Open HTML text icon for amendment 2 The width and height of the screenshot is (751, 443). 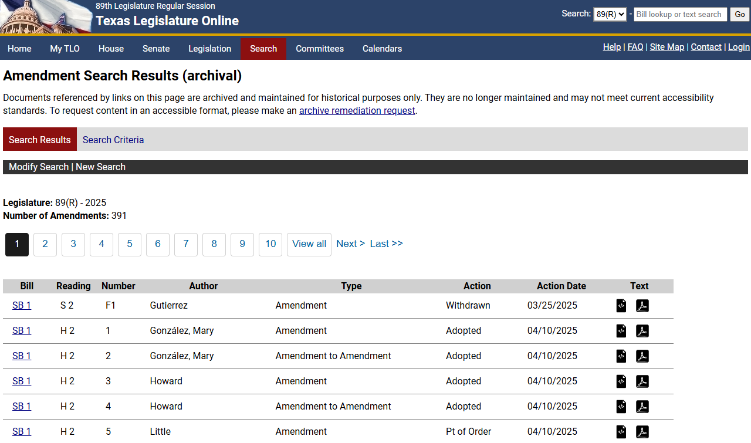point(621,356)
